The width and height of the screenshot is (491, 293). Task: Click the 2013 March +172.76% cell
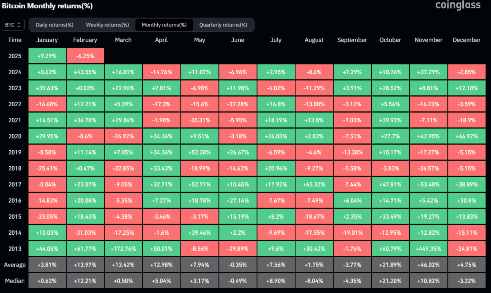point(123,249)
